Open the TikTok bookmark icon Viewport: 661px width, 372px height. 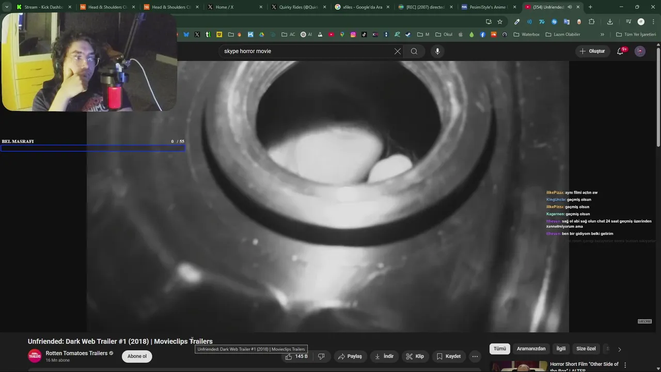364,35
